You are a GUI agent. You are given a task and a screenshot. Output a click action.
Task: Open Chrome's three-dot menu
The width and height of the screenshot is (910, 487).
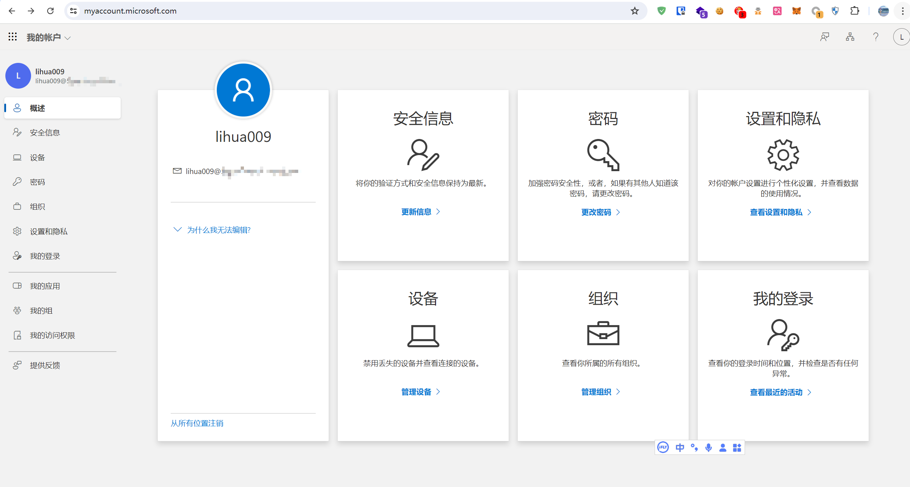[902, 11]
